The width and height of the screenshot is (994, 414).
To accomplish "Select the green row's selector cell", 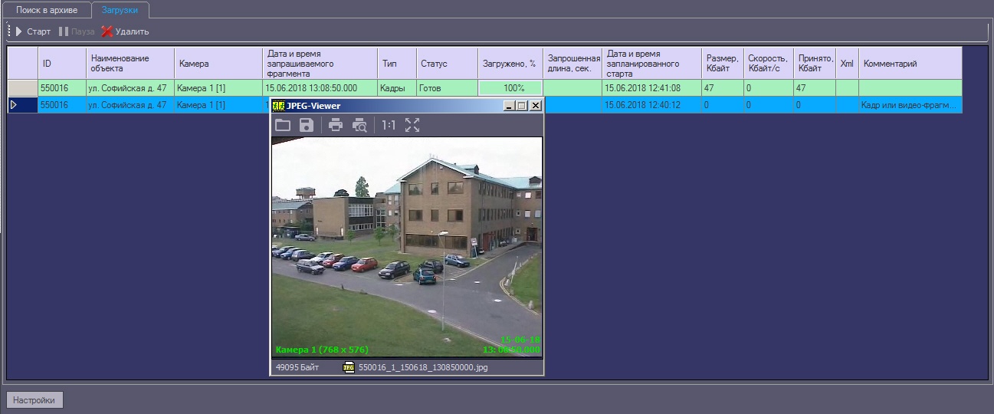I will click(22, 88).
